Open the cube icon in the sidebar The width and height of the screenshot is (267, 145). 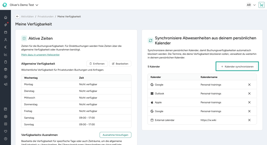click(x=6, y=69)
